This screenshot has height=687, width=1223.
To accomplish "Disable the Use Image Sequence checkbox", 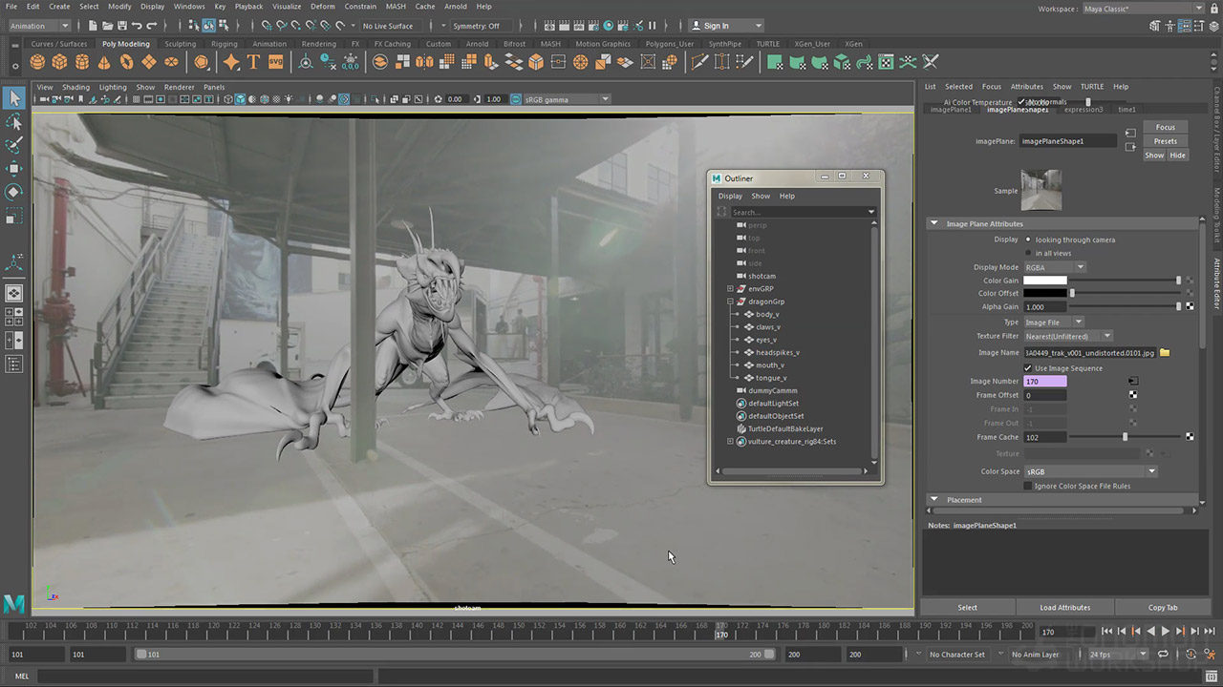I will pos(1028,368).
